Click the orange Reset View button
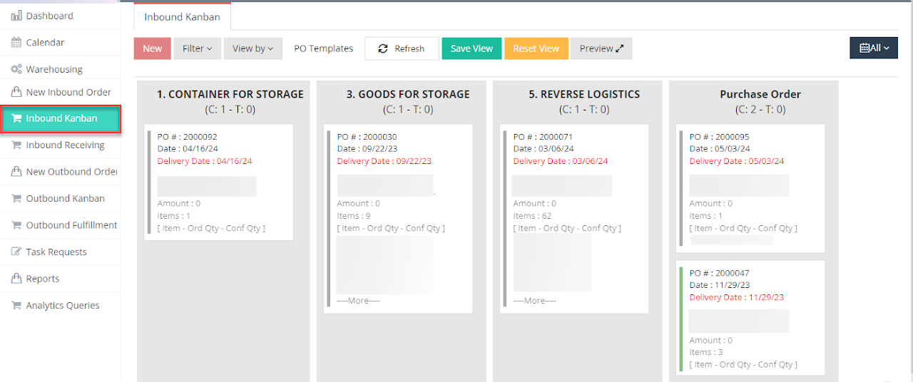 [x=536, y=48]
